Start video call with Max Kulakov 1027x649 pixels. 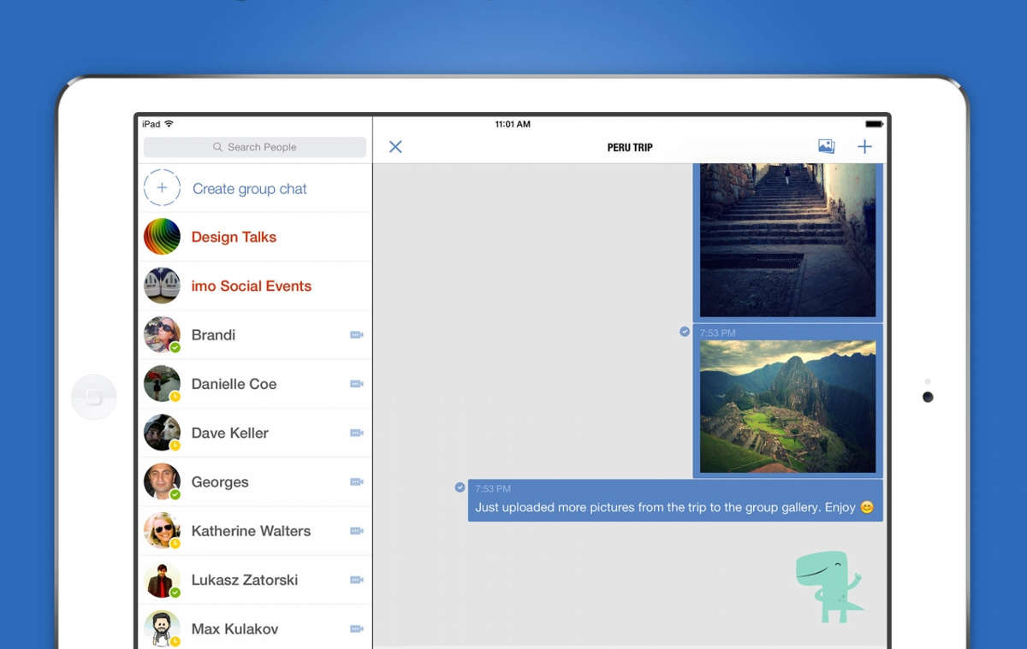[x=357, y=628]
